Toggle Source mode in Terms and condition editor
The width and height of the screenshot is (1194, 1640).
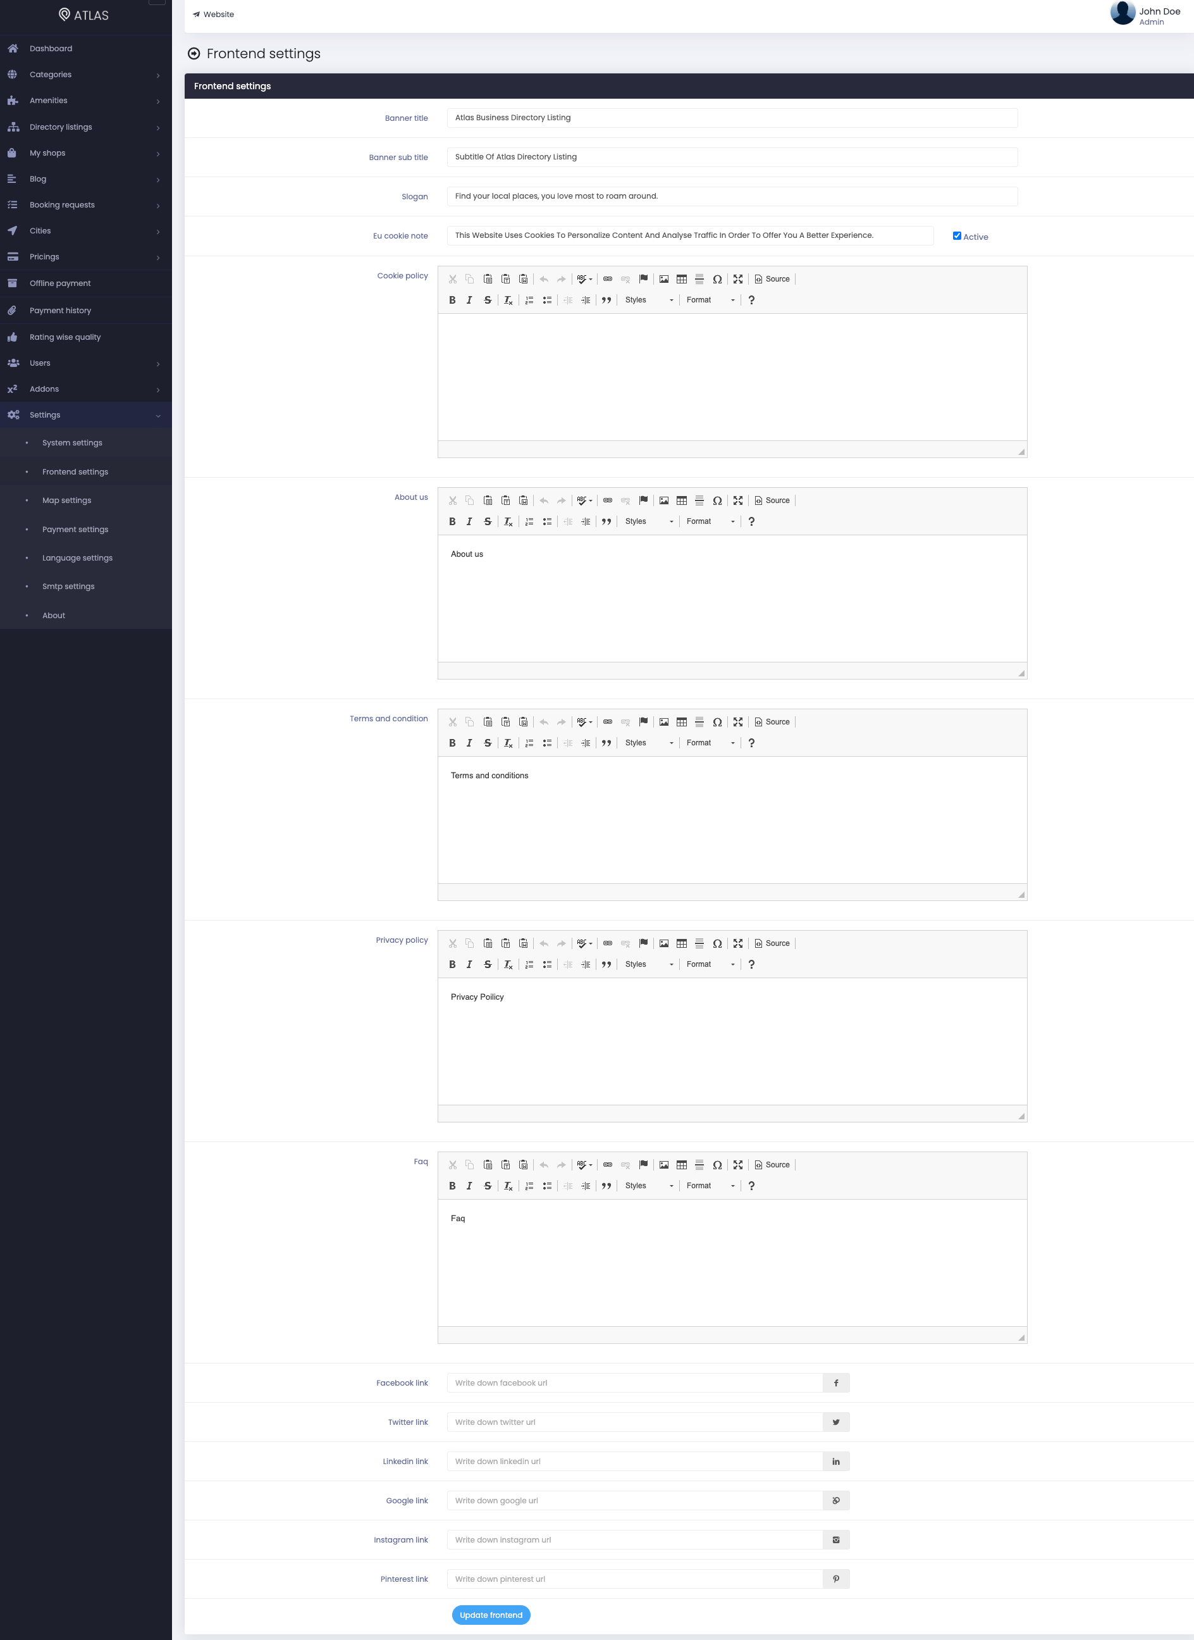tap(772, 722)
